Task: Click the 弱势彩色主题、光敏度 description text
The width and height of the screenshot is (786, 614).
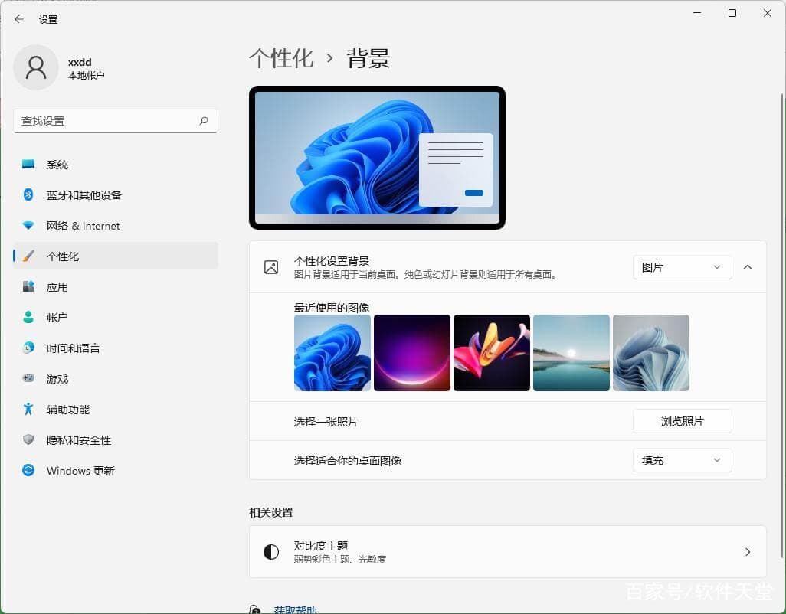Action: pos(340,559)
